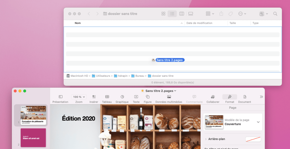This screenshot has width=290, height=149.
Task: Switch Finder to column view
Action: [x=182, y=14]
